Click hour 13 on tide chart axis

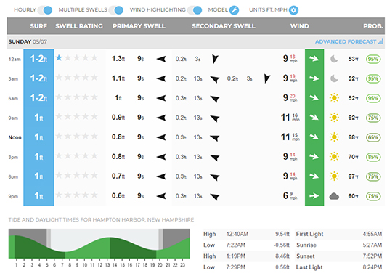107,265
